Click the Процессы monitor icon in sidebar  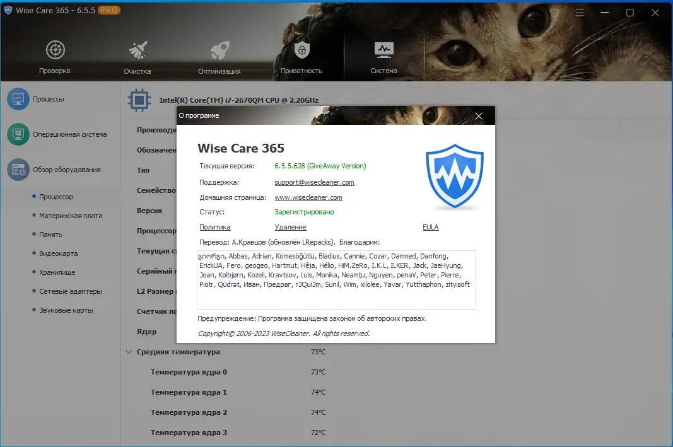[18, 99]
